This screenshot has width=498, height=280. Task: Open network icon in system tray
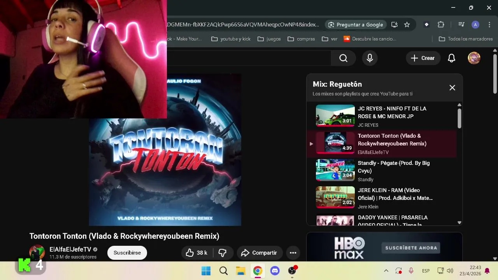tap(440, 271)
